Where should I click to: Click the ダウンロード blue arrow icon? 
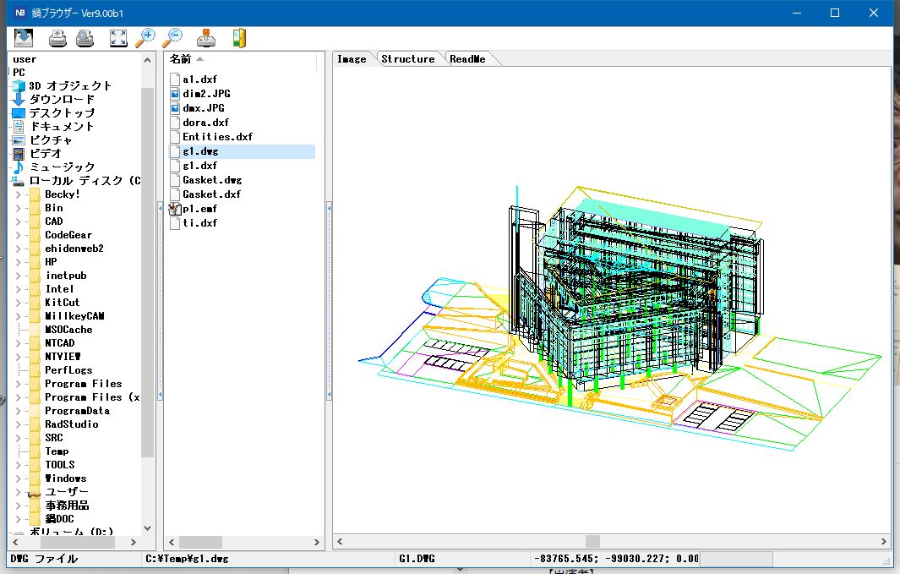tap(19, 99)
